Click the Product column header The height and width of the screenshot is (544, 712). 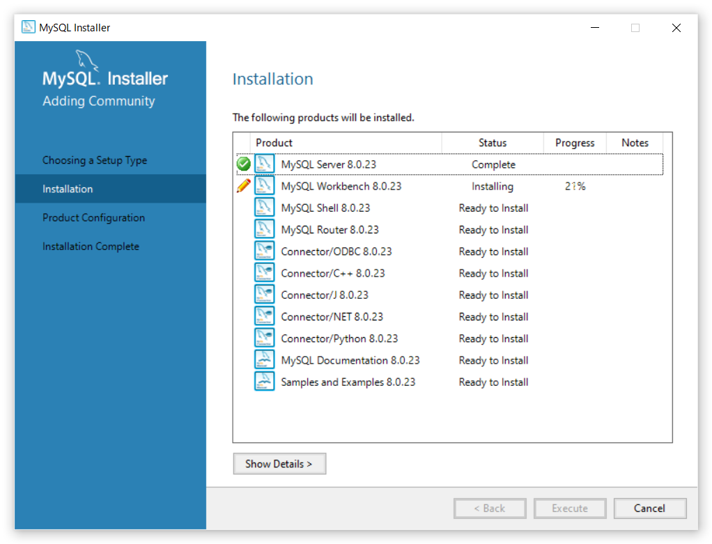(x=346, y=143)
